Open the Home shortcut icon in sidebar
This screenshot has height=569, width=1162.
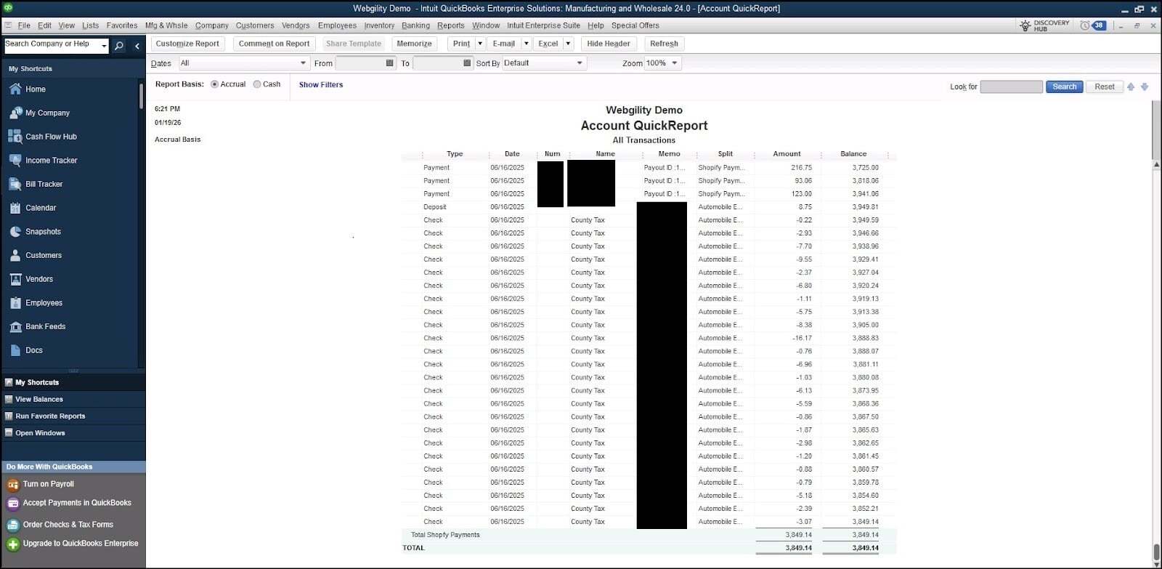(x=15, y=89)
